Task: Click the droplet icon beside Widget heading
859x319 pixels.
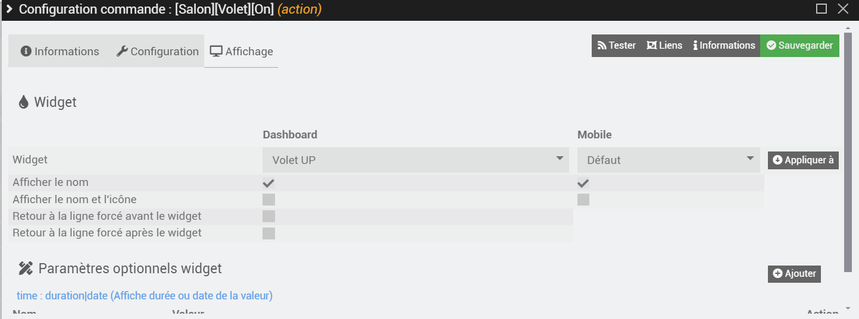Action: pos(24,102)
